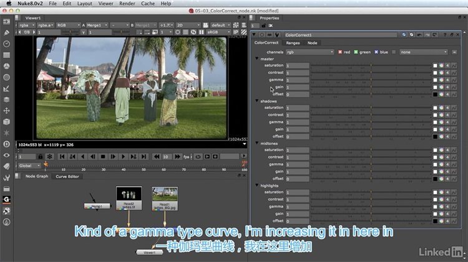Screen dimensions: 468x262
Task: Click the master saturation color wheel icon
Action: pyautogui.click(x=442, y=65)
